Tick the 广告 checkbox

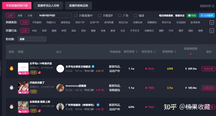120,16
